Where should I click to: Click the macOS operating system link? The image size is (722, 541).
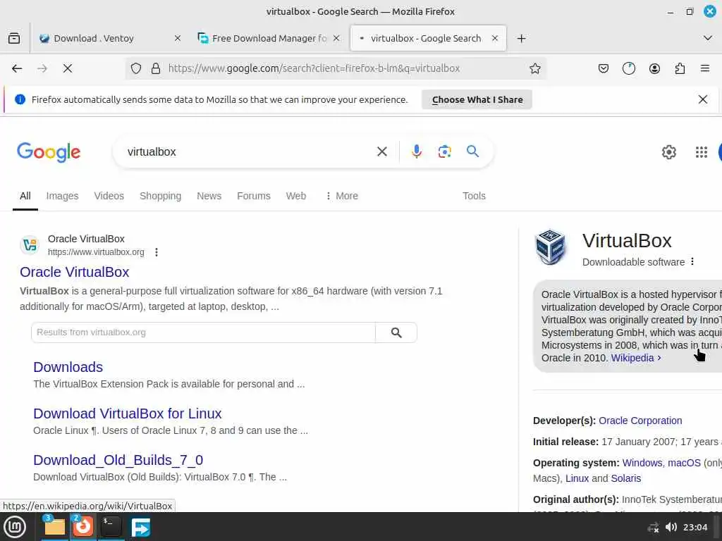click(684, 463)
